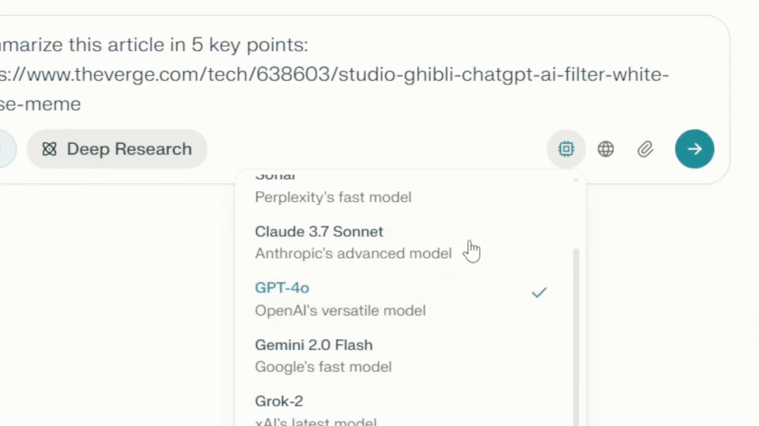The width and height of the screenshot is (759, 426).
Task: Click the atom icon inside Deep Research
Action: point(49,149)
